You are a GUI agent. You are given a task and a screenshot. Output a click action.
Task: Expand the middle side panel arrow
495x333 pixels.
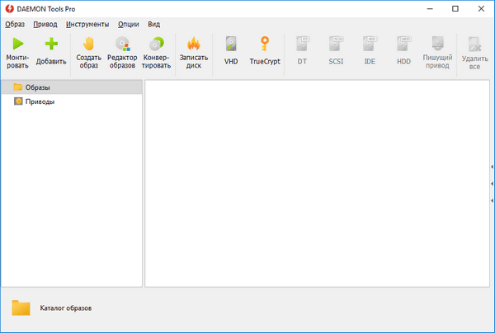pyautogui.click(x=493, y=184)
